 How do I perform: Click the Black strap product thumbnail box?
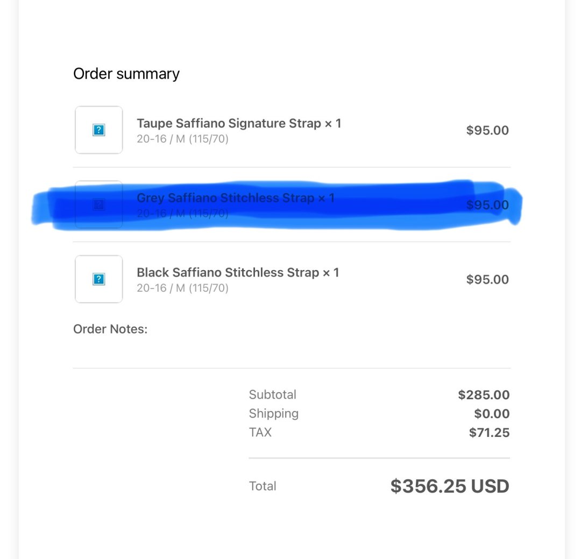click(x=98, y=279)
